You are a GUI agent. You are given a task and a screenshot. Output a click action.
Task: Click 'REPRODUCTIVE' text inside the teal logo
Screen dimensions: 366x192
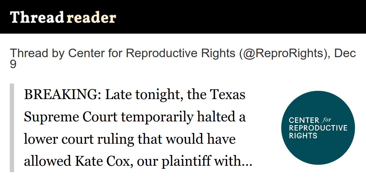pyautogui.click(x=318, y=128)
